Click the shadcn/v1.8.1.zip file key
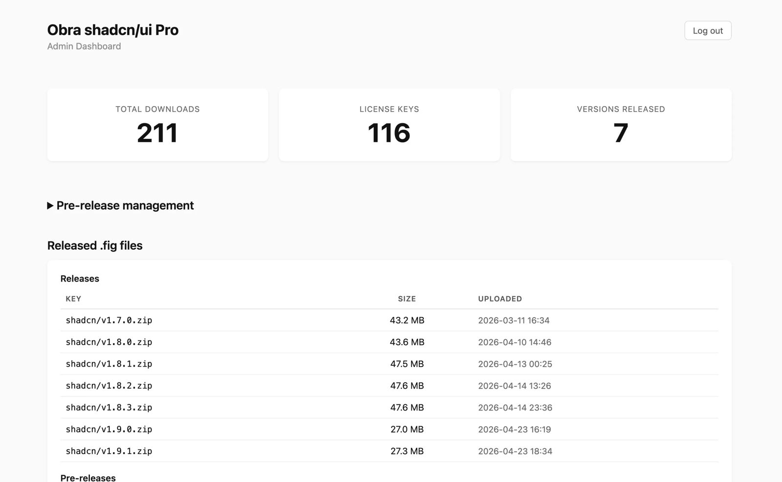 pos(109,364)
